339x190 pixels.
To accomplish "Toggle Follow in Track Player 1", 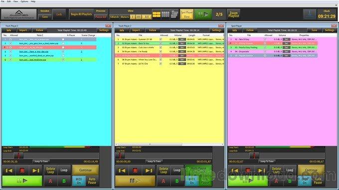I will pos(39,30).
